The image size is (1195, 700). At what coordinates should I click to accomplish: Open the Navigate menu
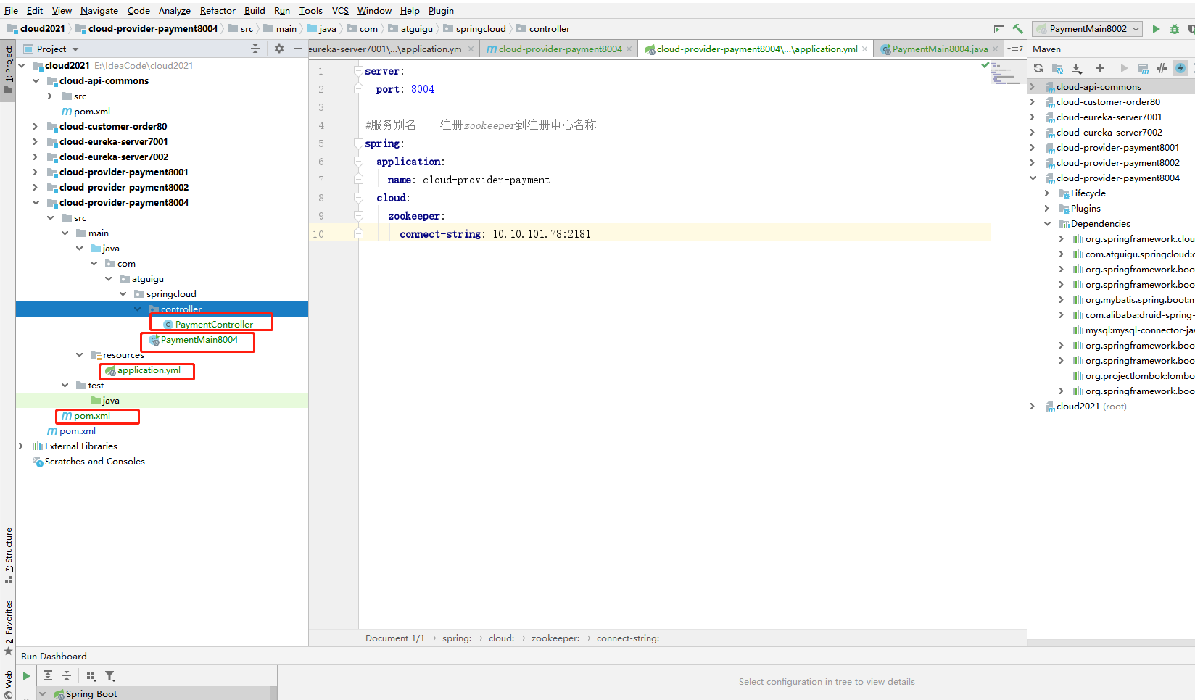(99, 10)
